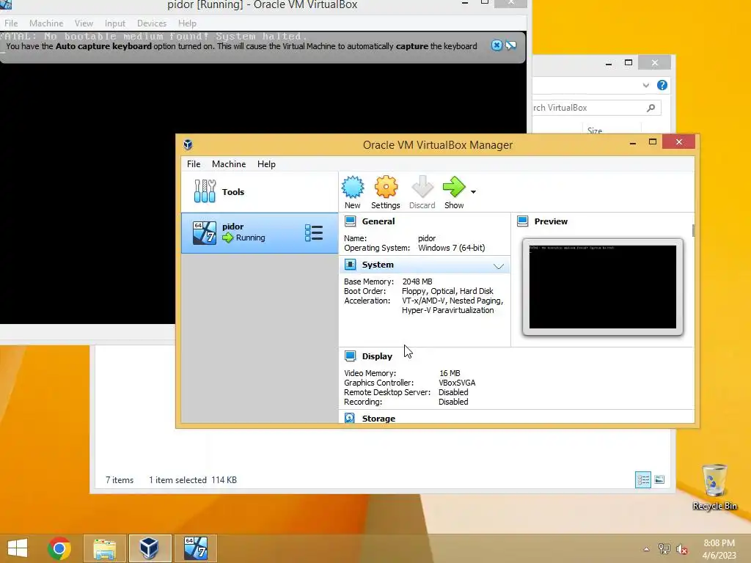Image resolution: width=751 pixels, height=563 pixels.
Task: Open File menu in VirtualBox Manager
Action: [x=194, y=163]
